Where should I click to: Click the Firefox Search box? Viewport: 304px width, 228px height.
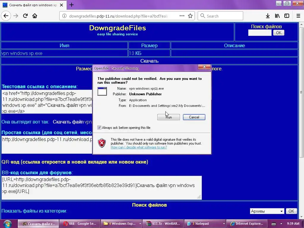220,16
